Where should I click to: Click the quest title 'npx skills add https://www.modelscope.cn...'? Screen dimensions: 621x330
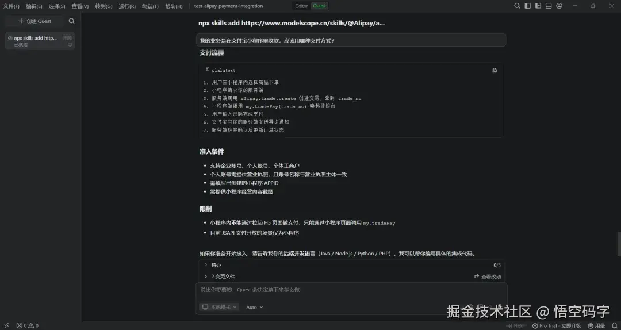point(292,23)
